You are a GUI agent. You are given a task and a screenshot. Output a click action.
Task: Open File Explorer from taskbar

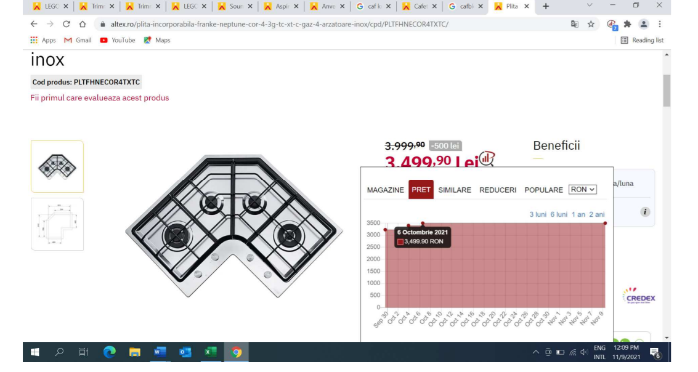[x=134, y=352]
